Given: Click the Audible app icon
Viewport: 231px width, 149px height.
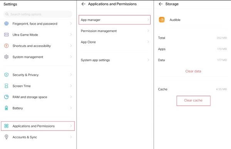Looking at the screenshot, I should pyautogui.click(x=162, y=20).
